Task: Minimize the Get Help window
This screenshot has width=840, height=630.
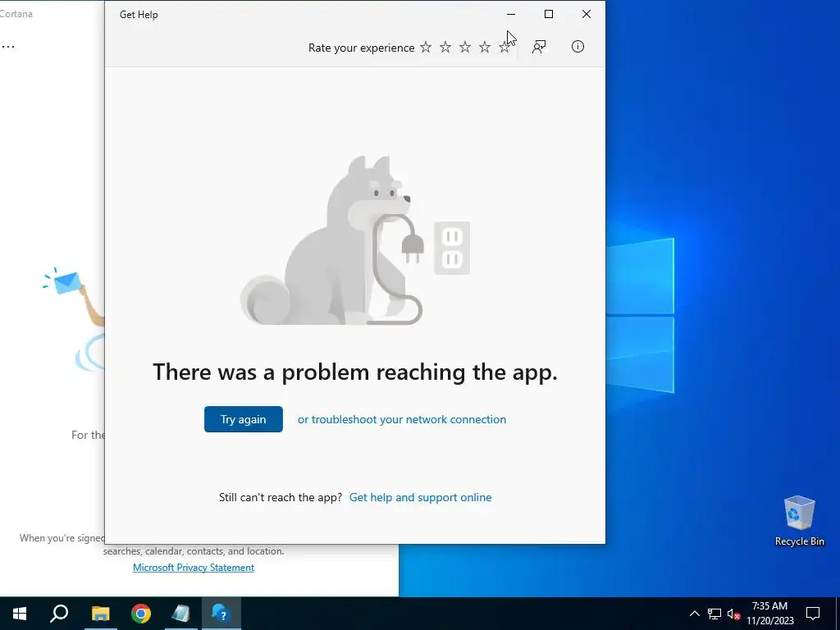Action: coord(511,15)
